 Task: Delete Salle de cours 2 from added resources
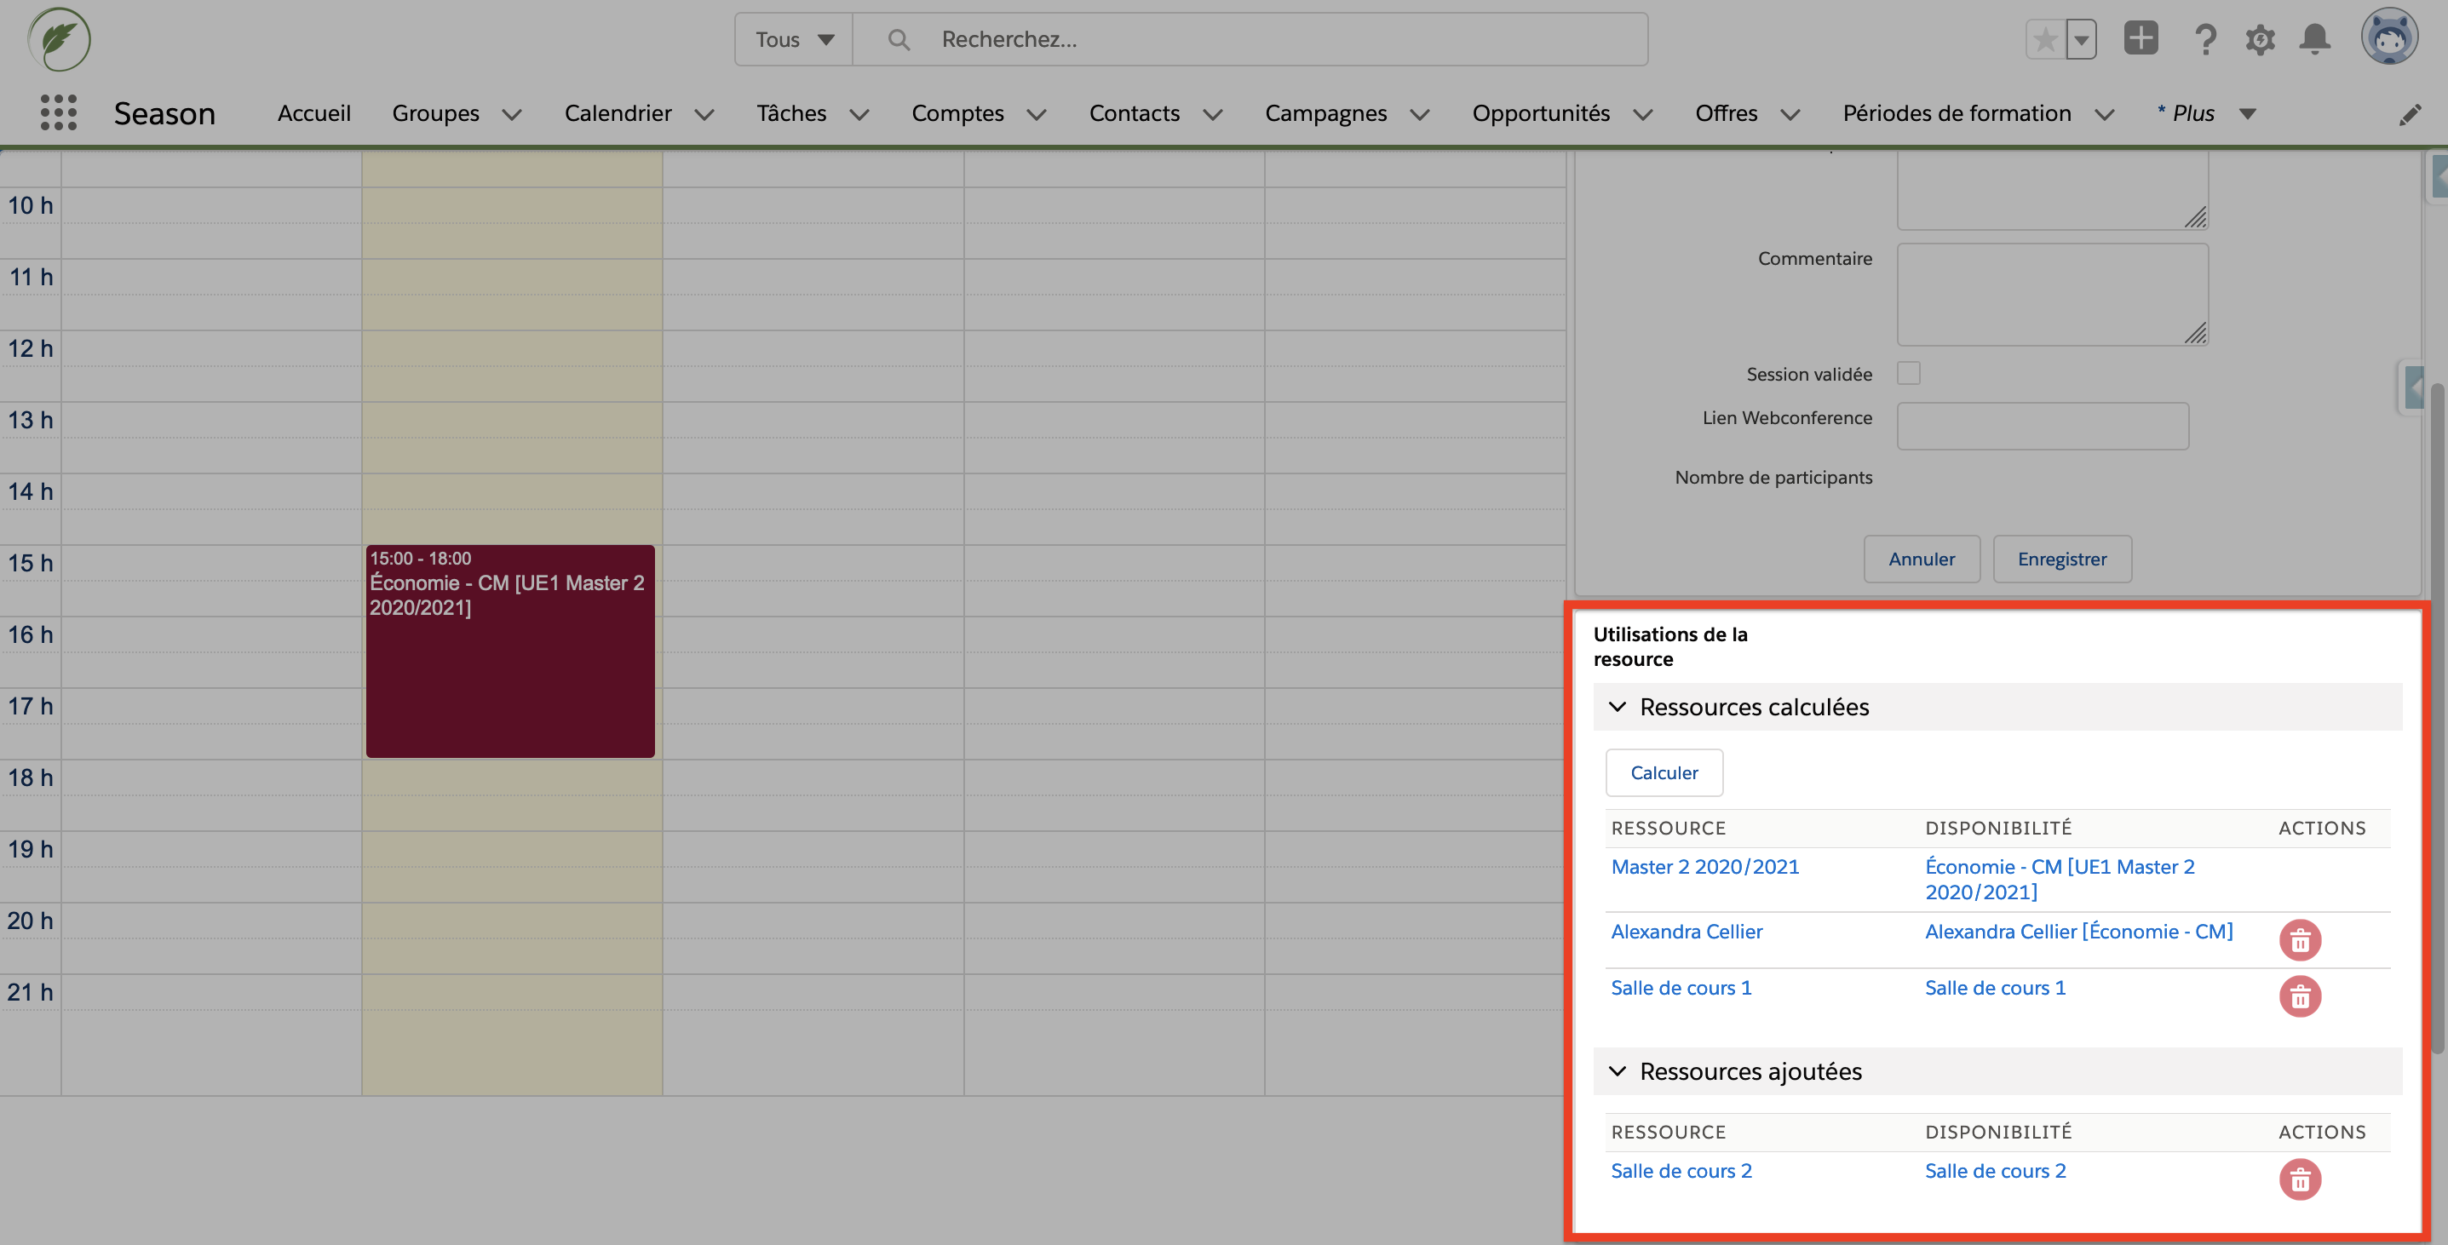pos(2301,1180)
